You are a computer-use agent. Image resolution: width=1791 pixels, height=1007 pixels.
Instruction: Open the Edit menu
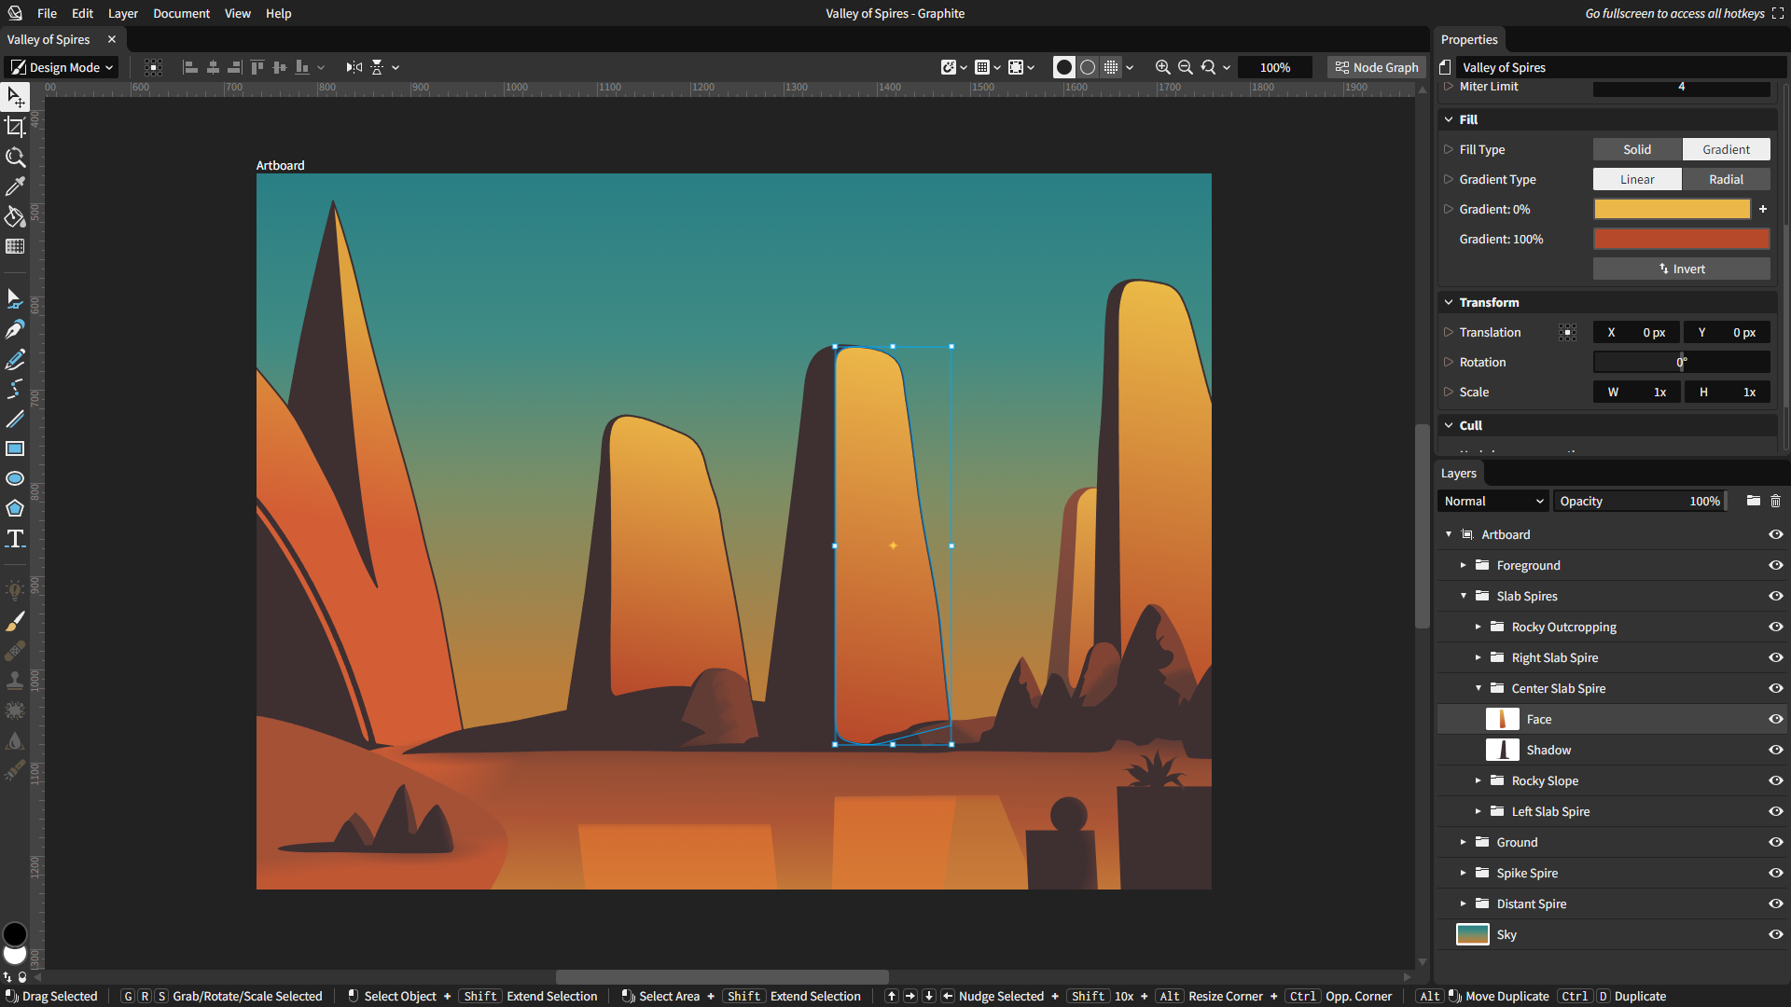point(80,14)
